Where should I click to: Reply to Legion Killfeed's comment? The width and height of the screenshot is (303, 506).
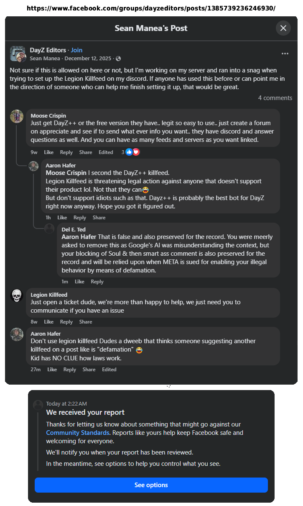(66, 322)
